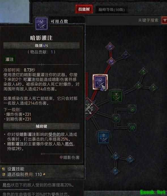Click the dark purple side-branch diamond node

tap(126, 55)
